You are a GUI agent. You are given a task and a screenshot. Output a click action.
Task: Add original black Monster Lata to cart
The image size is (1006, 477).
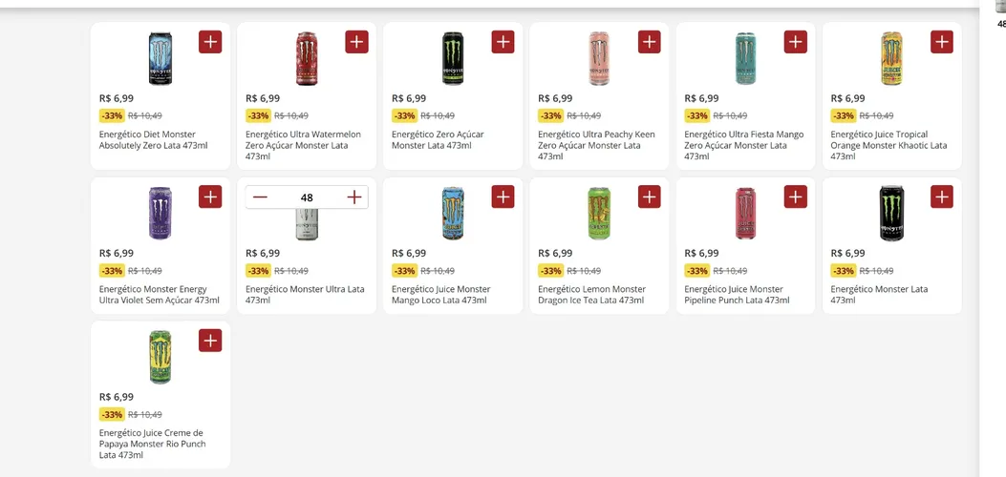(942, 197)
